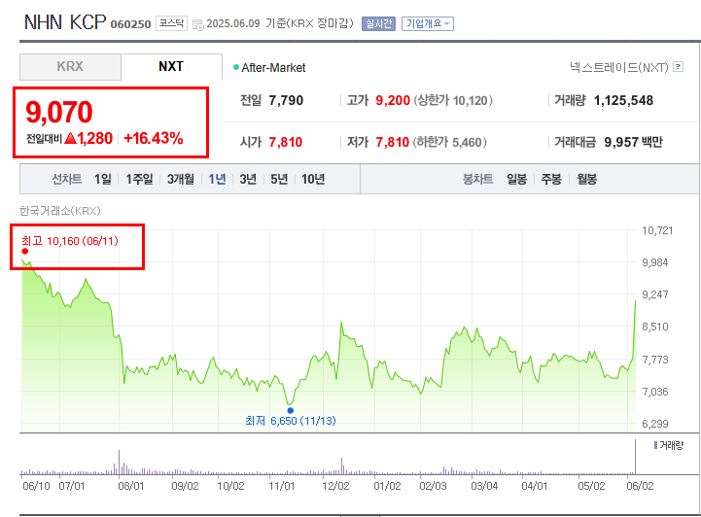Click the 고가 value 9,200
701x517 pixels.
point(393,100)
